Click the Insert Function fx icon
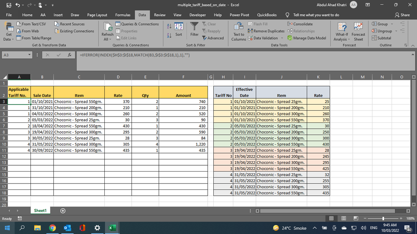The width and height of the screenshot is (417, 234). click(69, 55)
